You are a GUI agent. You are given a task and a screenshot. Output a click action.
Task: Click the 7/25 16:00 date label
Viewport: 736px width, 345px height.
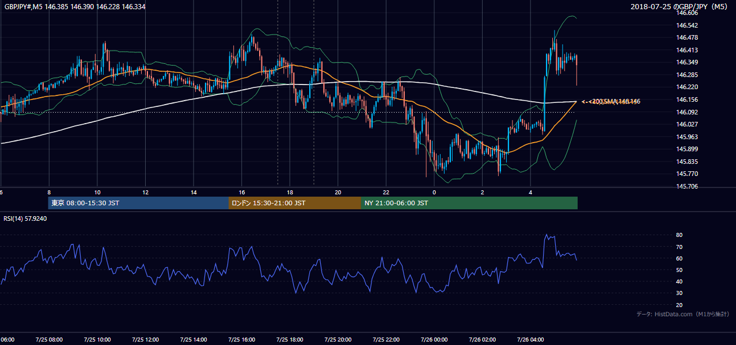click(x=241, y=340)
